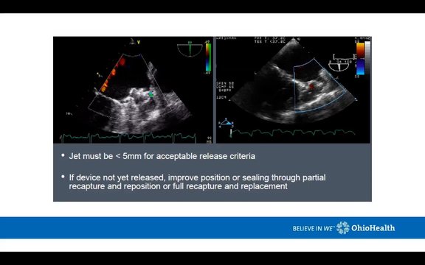This screenshot has width=425, height=265.
Task: Open the left echocardiogram image
Action: click(x=134, y=90)
